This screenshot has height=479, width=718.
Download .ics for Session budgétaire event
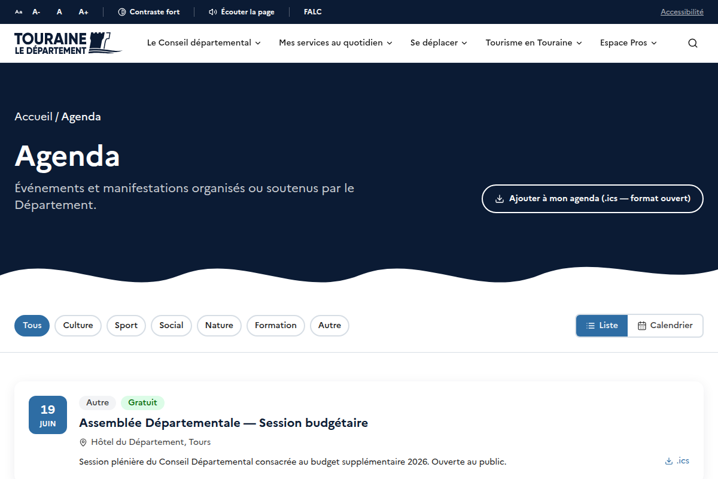(x=677, y=461)
